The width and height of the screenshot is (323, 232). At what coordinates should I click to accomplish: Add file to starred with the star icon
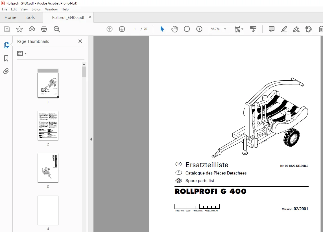click(x=19, y=29)
